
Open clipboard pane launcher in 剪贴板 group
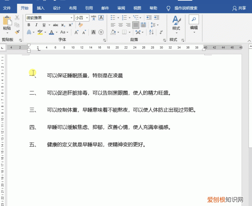tap(20, 40)
